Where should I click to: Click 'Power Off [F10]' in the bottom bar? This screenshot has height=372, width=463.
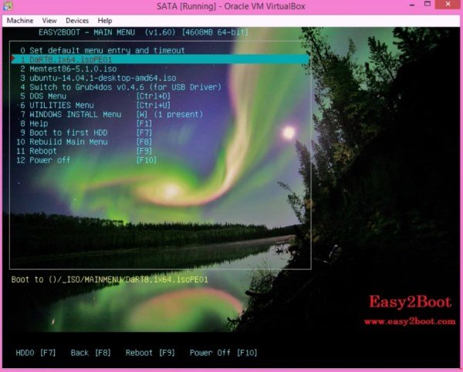(x=223, y=353)
